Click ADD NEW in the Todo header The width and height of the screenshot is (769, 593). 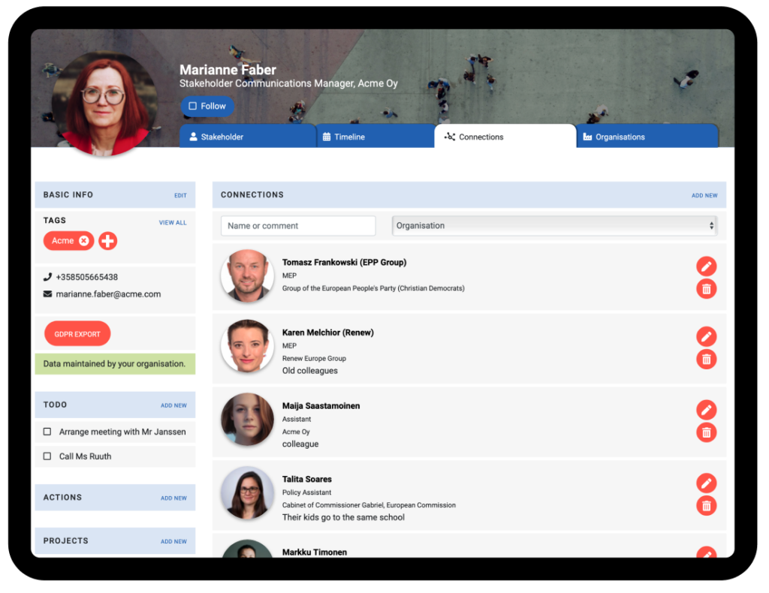click(x=173, y=405)
